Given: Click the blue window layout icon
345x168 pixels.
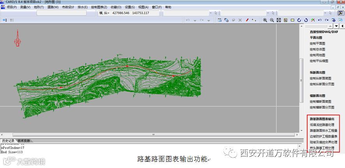Looking at the screenshot, I should coord(220,20).
